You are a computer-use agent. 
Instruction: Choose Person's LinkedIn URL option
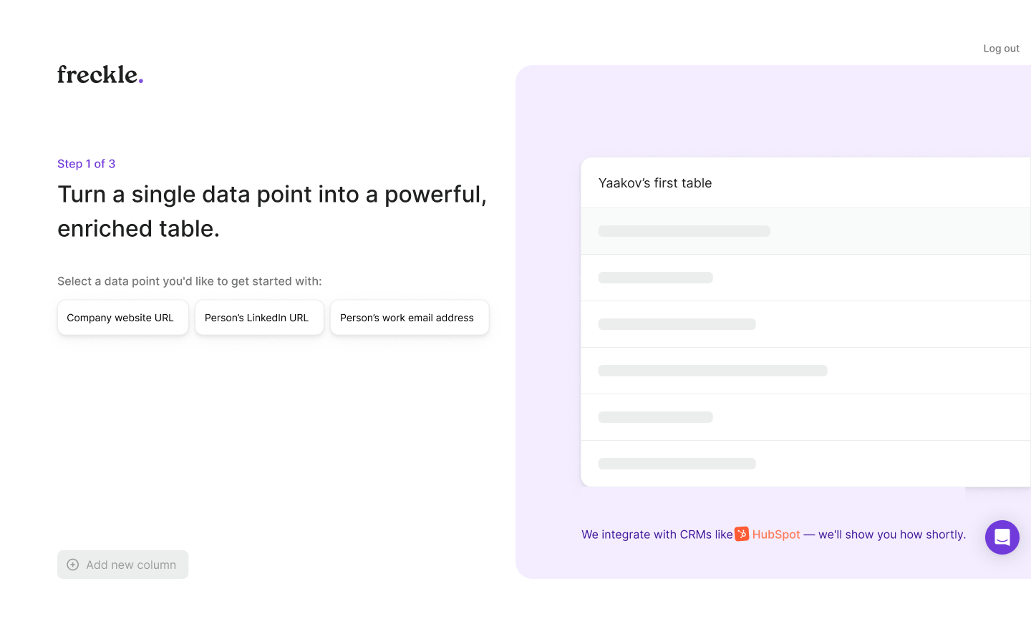pos(259,318)
